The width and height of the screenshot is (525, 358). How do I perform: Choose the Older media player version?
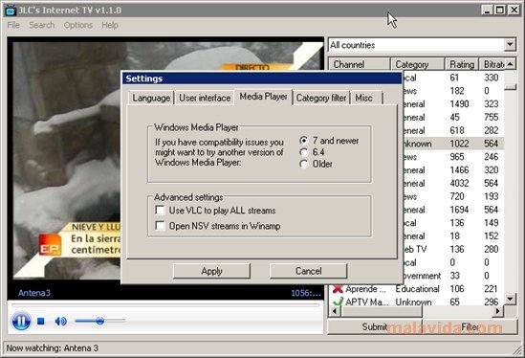pyautogui.click(x=304, y=164)
